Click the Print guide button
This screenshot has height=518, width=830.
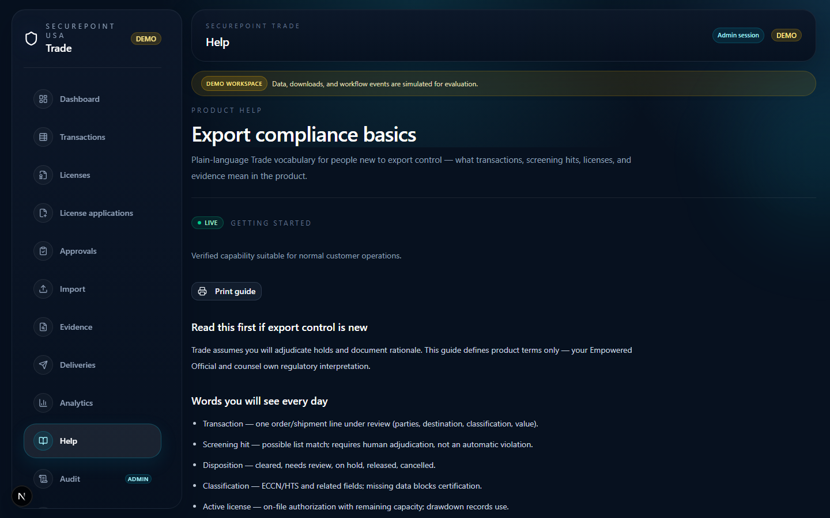227,291
